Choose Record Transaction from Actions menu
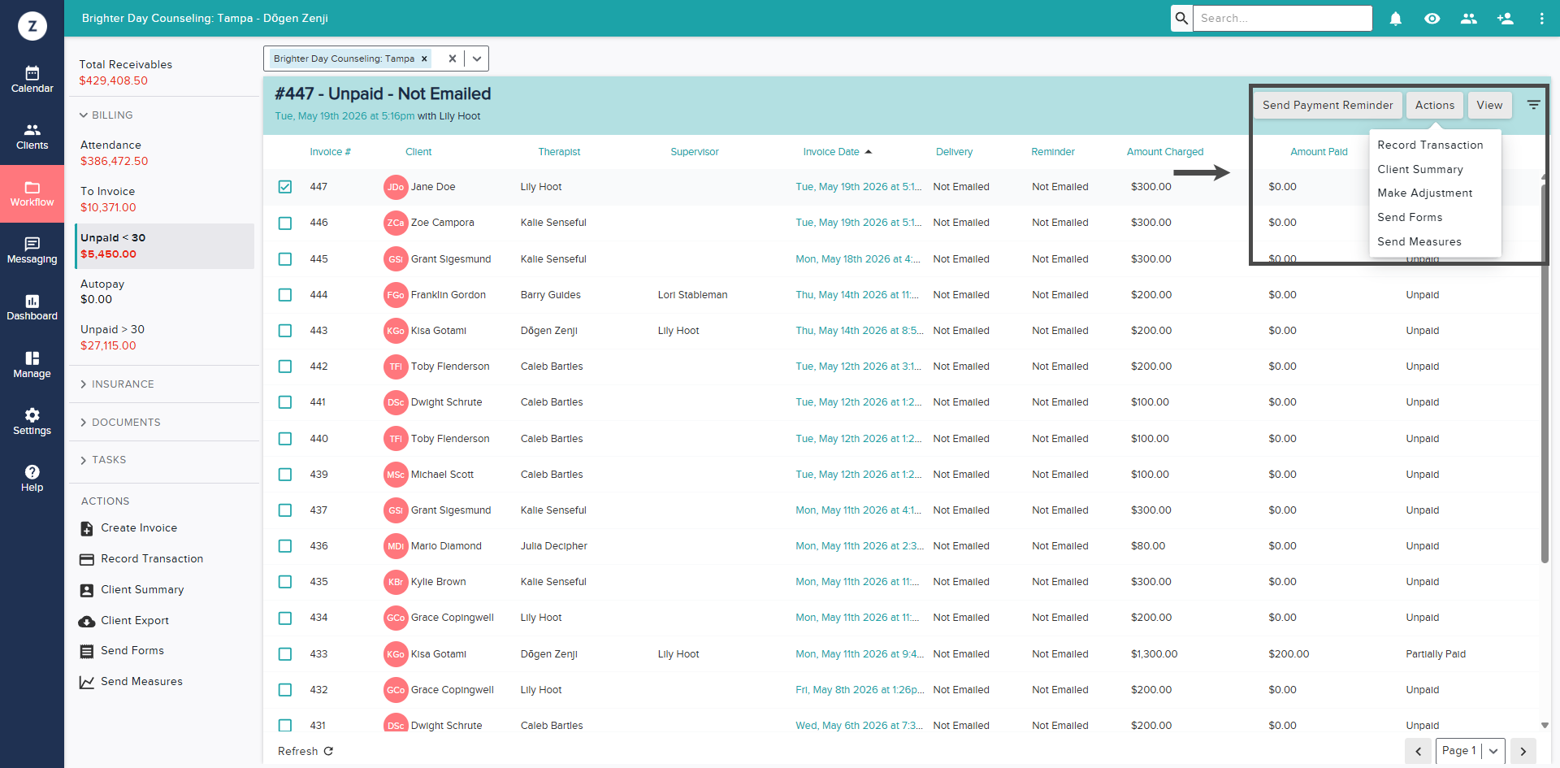 1430,145
